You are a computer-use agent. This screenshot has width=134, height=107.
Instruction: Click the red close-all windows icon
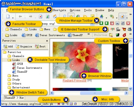pyautogui.click(x=112, y=23)
